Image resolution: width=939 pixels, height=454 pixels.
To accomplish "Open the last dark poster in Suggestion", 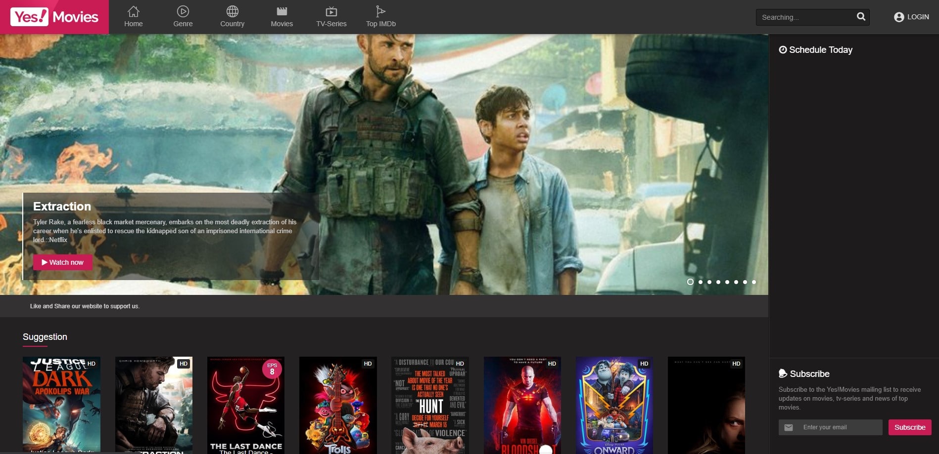I will (x=706, y=405).
